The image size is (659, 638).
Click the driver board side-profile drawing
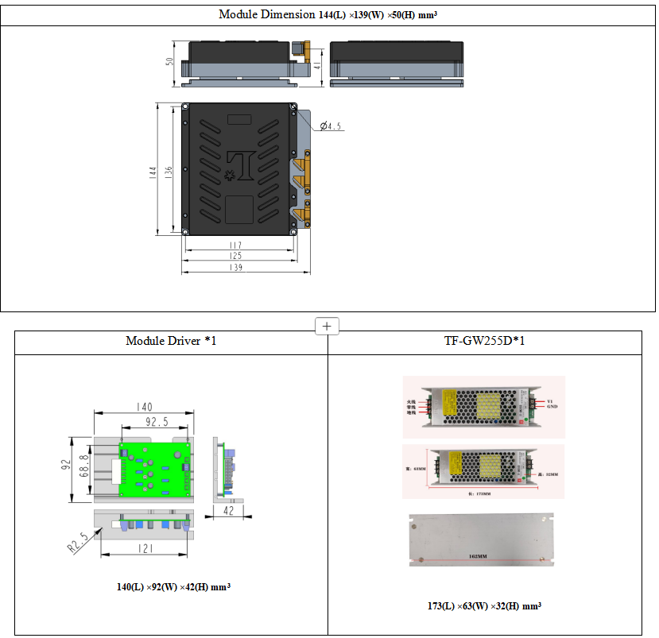click(x=228, y=470)
